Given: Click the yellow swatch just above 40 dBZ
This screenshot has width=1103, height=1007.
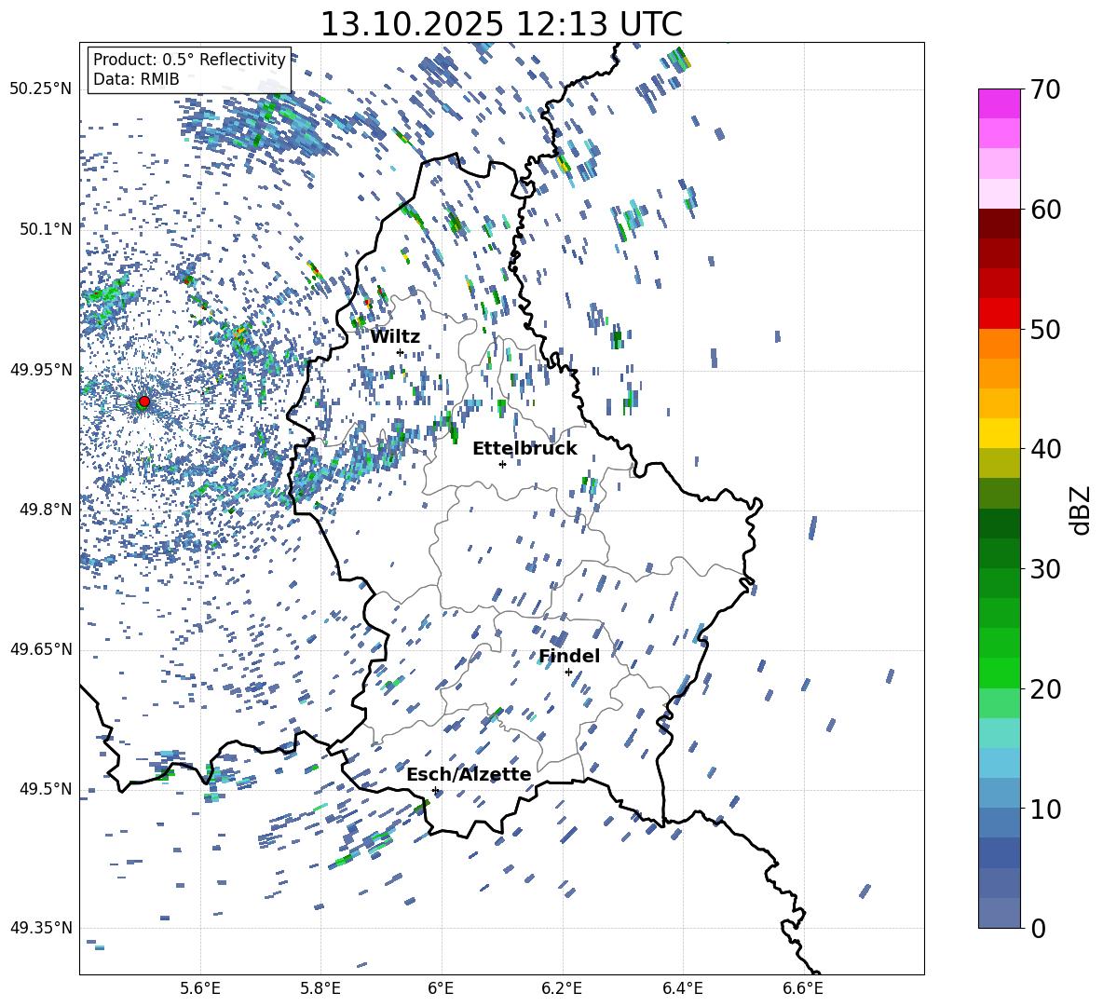Looking at the screenshot, I should click(x=1000, y=433).
